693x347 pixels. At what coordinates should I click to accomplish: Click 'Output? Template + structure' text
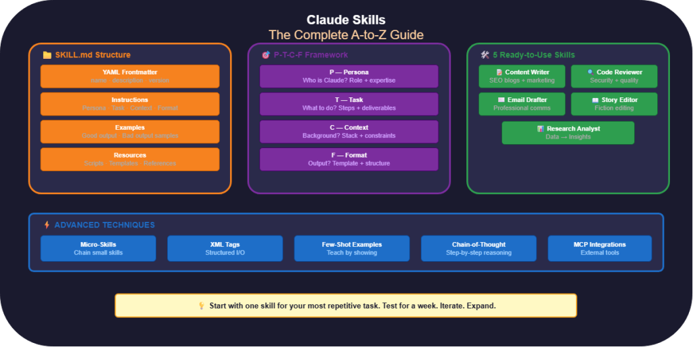(x=349, y=163)
